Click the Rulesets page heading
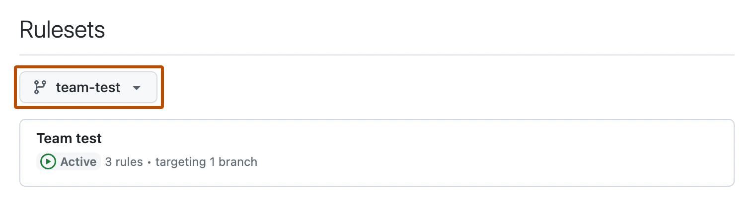The image size is (754, 209). [x=62, y=30]
